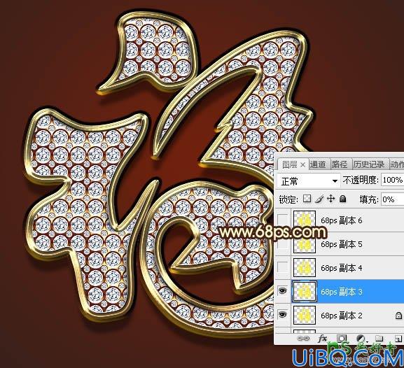This screenshot has width=404, height=368.
Task: Create a new layer
Action: [398, 339]
